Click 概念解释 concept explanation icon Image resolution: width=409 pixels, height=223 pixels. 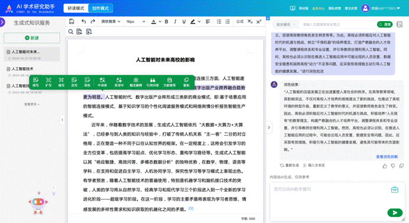pyautogui.click(x=136, y=82)
